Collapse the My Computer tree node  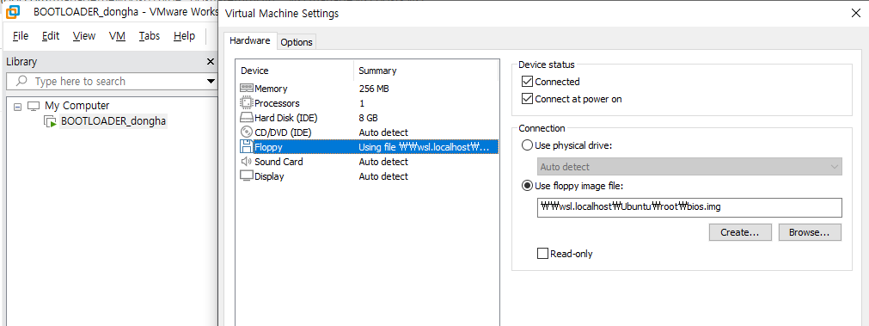[18, 106]
